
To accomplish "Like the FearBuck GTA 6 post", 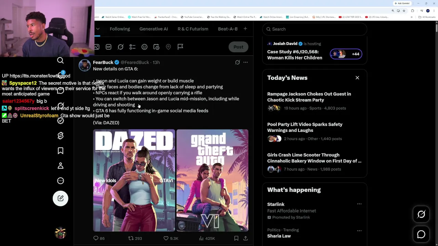I will [x=171, y=238].
